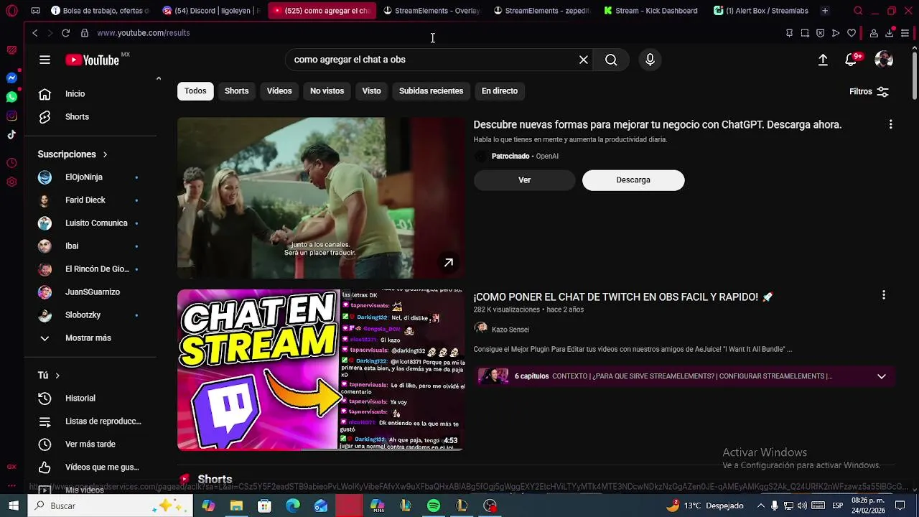
Task: Clear the search box with X
Action: tap(584, 60)
